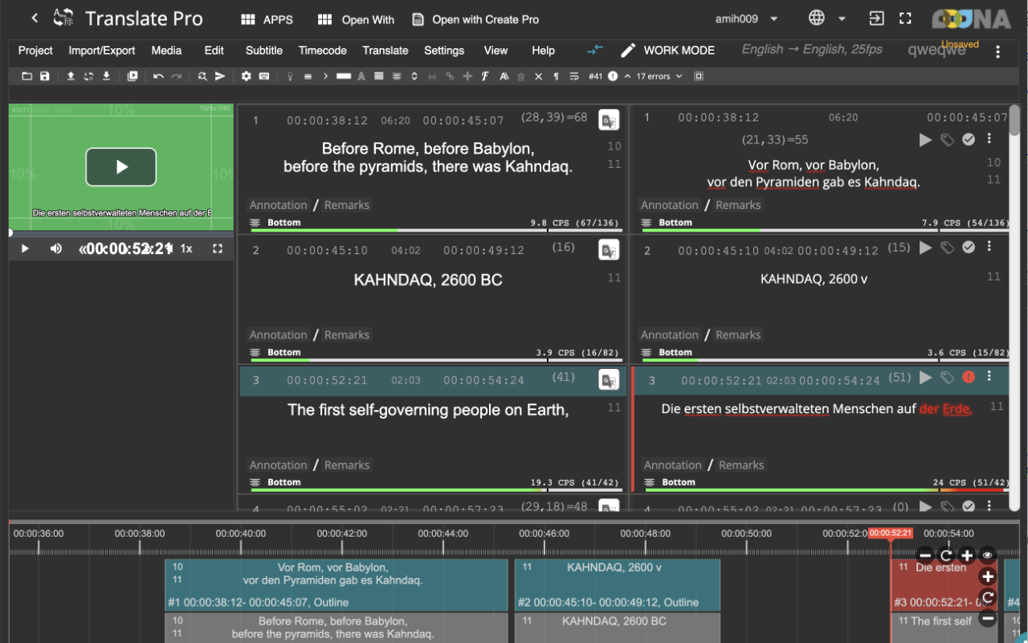
Task: Open toolbar settings gear icon
Action: click(246, 76)
